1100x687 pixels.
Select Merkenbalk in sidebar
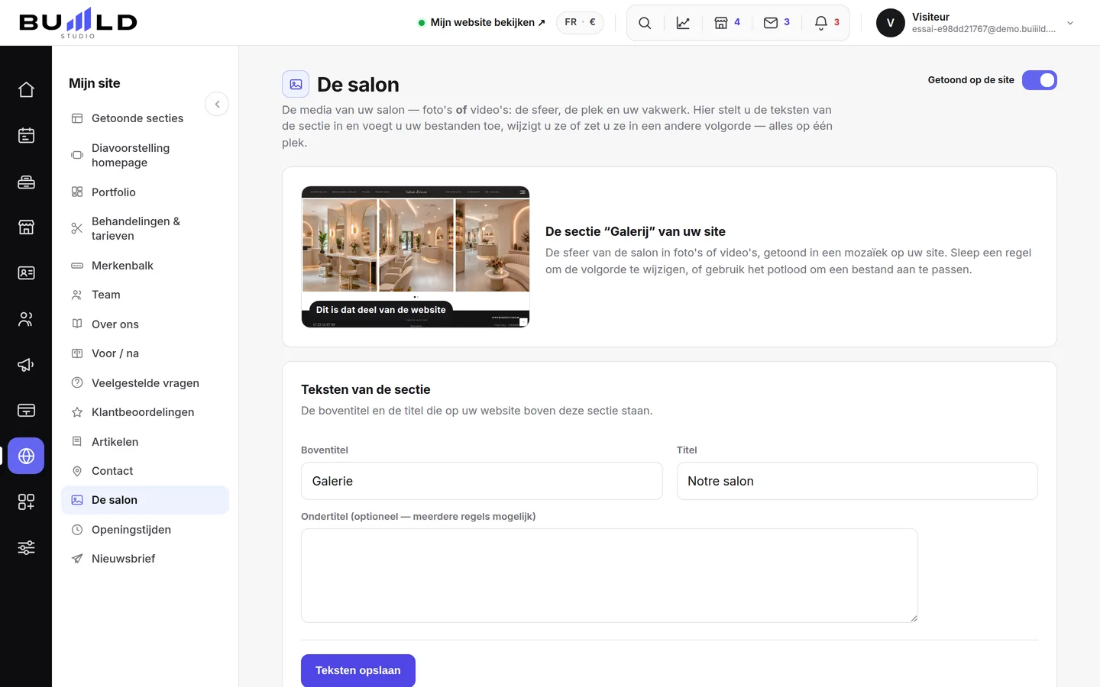pyautogui.click(x=145, y=266)
